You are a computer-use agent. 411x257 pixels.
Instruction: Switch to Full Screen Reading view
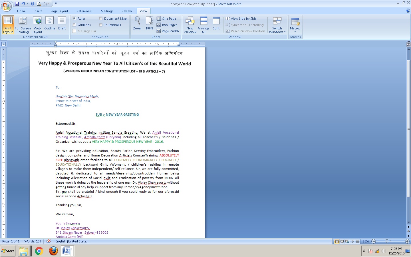click(x=23, y=25)
